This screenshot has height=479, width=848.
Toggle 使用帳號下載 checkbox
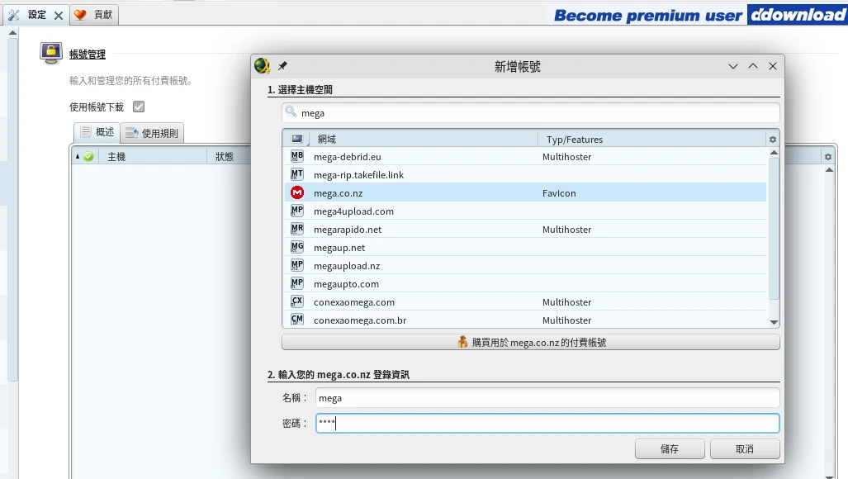point(139,107)
